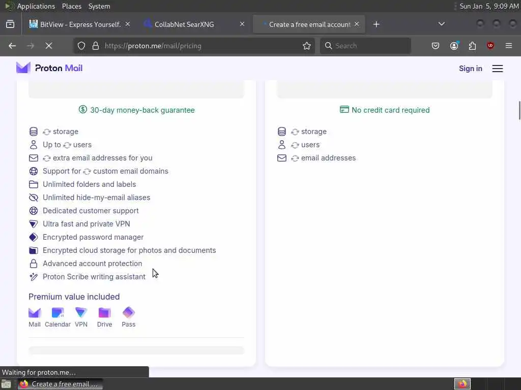This screenshot has width=521, height=390.
Task: Click Ultra fast and private VPN feature
Action: coord(86,224)
